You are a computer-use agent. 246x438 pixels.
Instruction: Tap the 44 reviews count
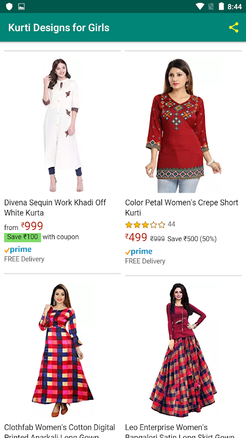pos(172,224)
